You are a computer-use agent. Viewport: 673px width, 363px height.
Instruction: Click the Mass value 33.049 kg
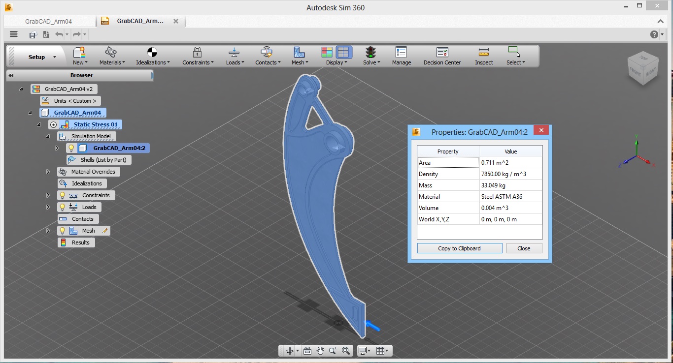click(511, 185)
